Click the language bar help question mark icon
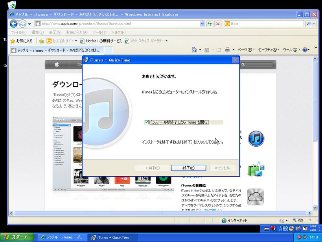 [305, 229]
